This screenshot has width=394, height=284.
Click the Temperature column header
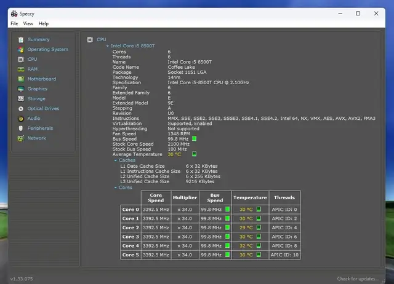250,198
